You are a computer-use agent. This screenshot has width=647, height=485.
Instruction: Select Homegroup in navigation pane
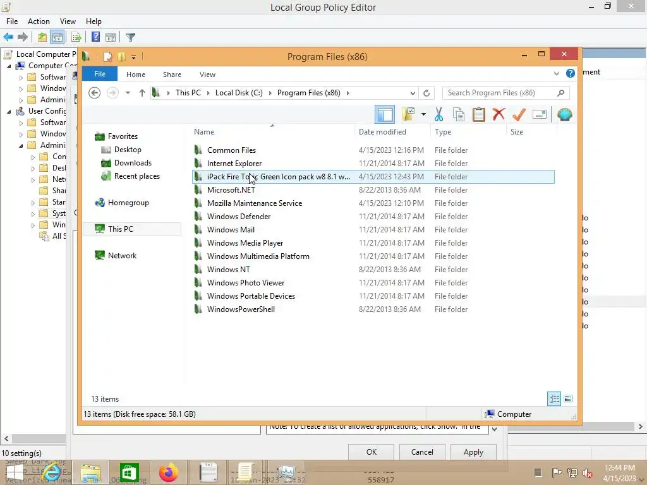tap(128, 203)
